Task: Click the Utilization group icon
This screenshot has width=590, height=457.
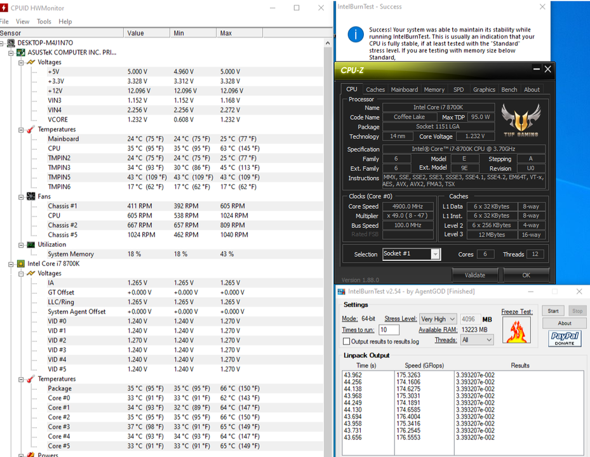Action: point(31,244)
